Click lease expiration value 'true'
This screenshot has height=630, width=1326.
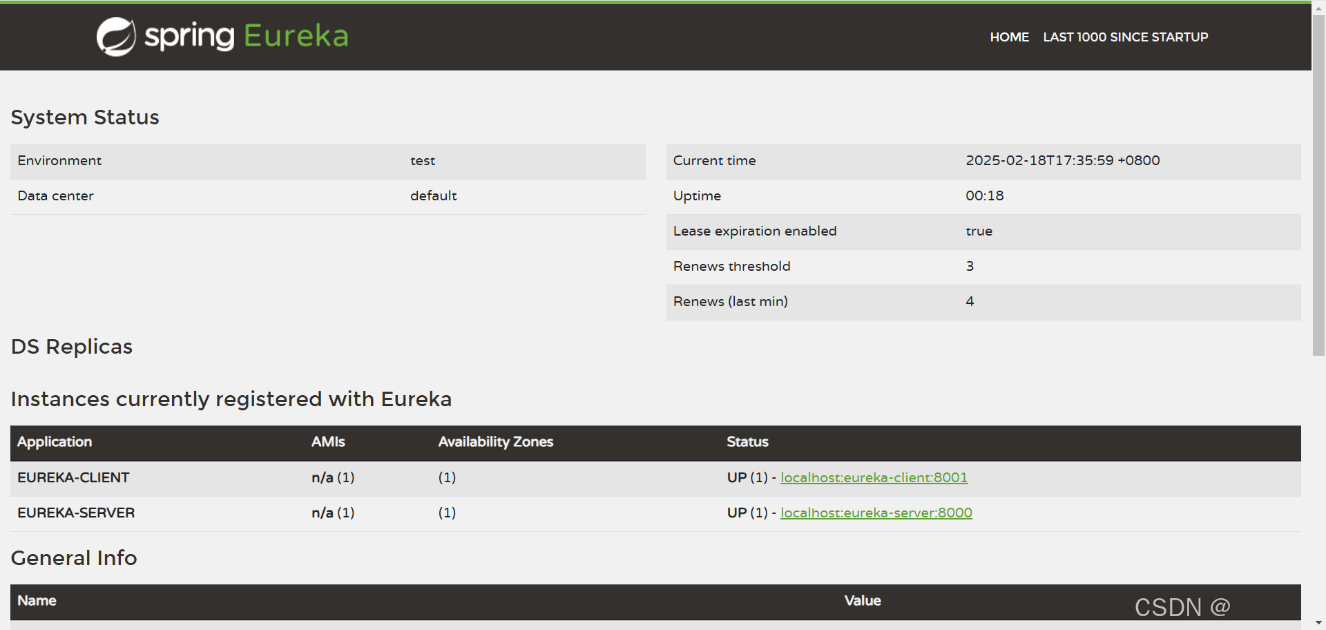point(979,231)
